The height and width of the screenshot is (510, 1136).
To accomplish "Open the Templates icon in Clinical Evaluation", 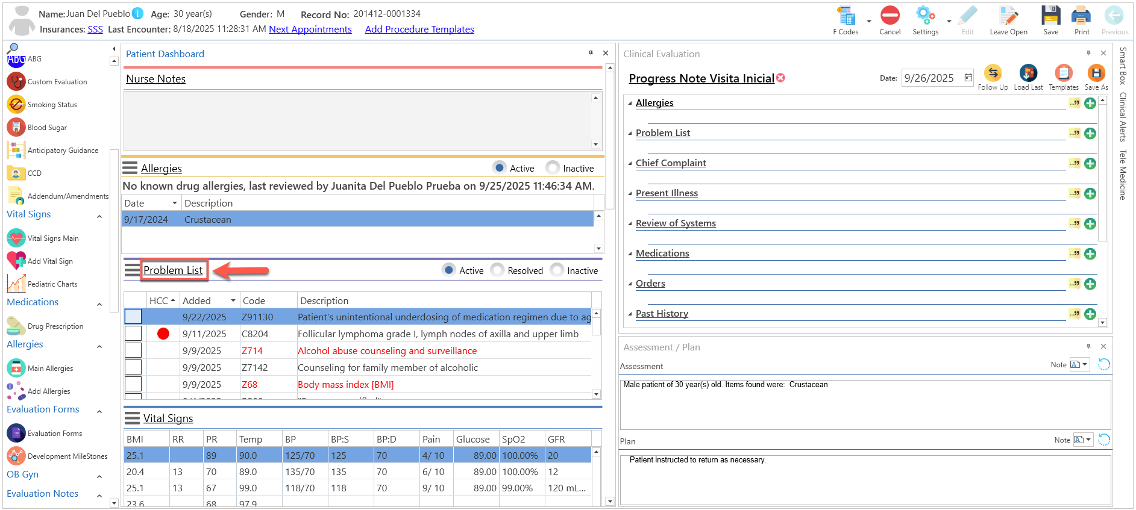I will click(1064, 73).
